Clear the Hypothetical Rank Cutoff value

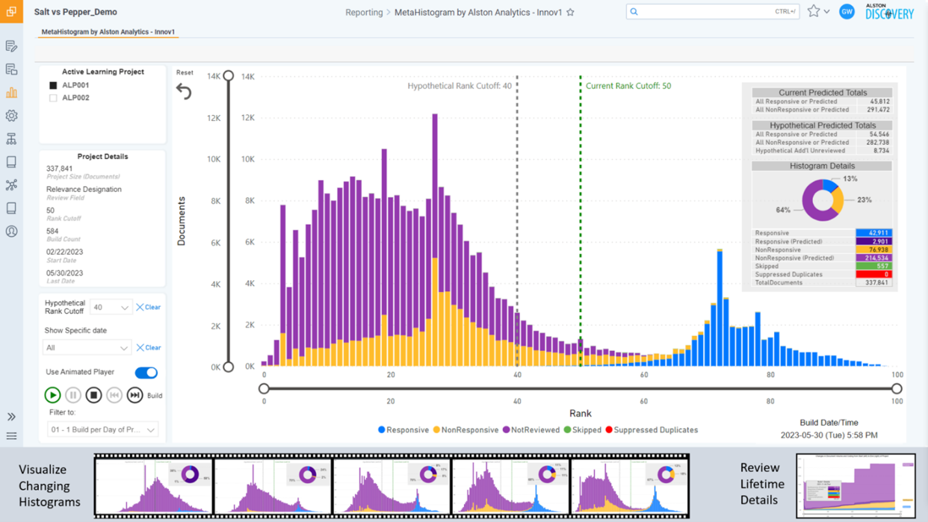tap(148, 307)
